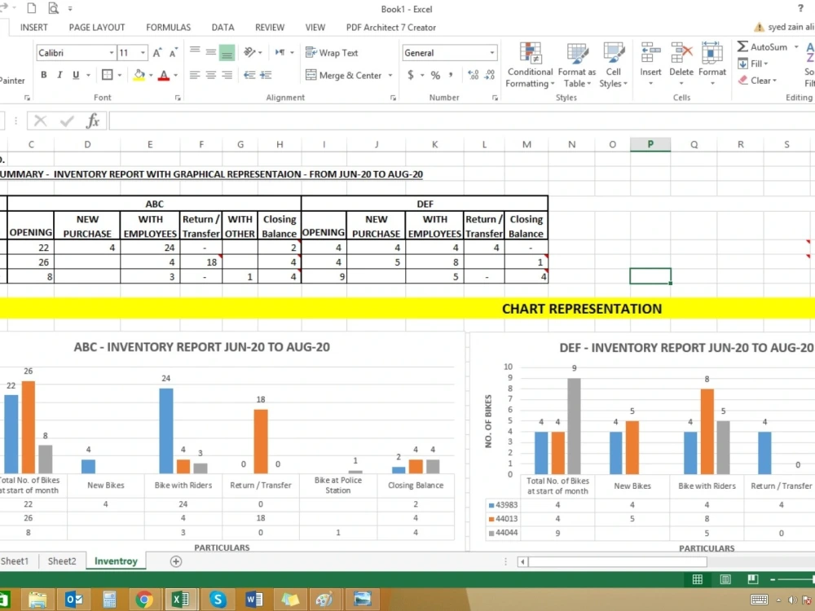The width and height of the screenshot is (815, 611).
Task: Toggle align text right
Action: click(x=227, y=75)
